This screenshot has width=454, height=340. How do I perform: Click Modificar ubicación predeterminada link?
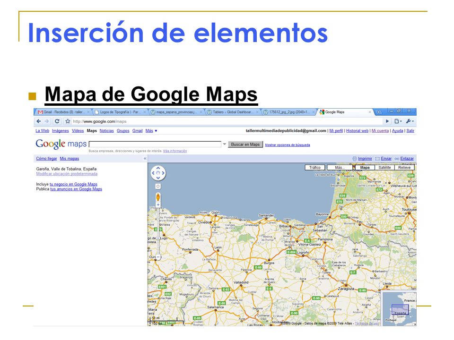point(67,174)
